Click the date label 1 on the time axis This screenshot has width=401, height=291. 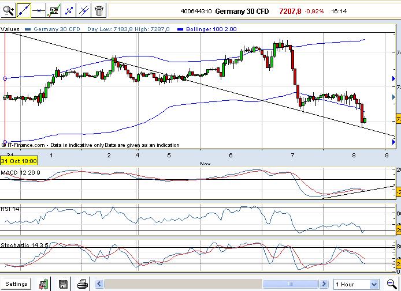click(x=51, y=156)
